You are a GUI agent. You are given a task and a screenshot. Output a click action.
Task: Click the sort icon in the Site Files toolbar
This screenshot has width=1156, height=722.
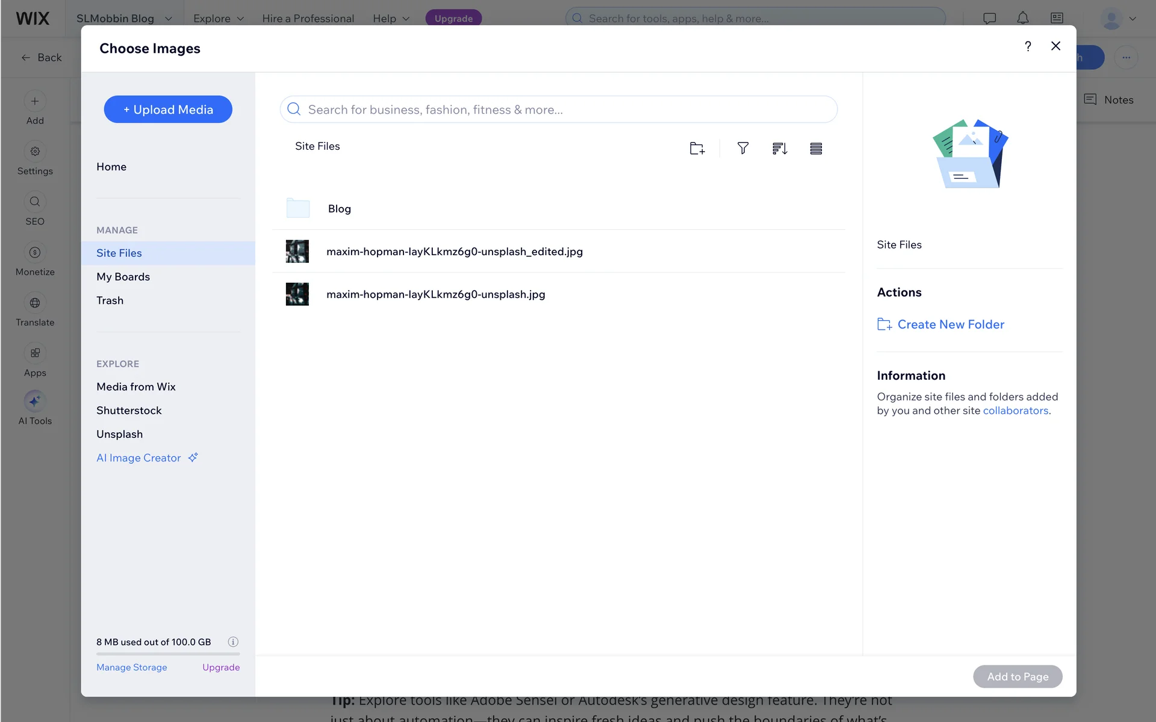[780, 148]
